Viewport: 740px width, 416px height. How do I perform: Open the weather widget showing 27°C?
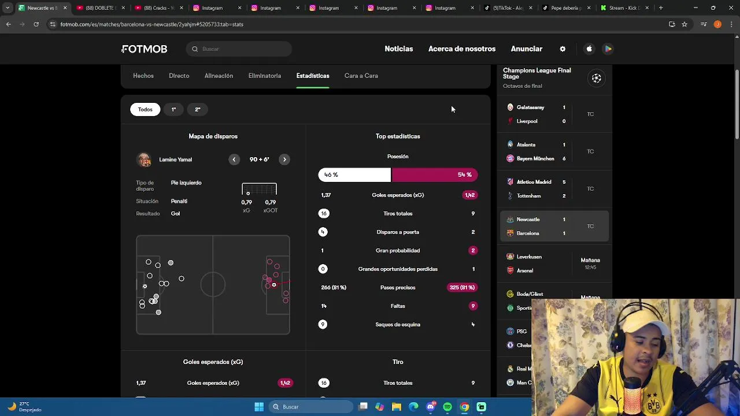click(x=24, y=407)
